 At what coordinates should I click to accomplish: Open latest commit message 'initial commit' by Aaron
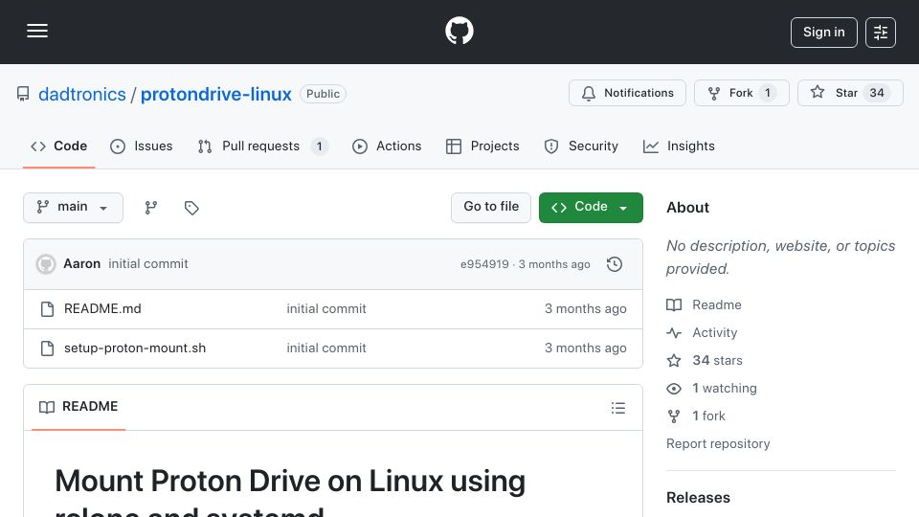click(148, 264)
